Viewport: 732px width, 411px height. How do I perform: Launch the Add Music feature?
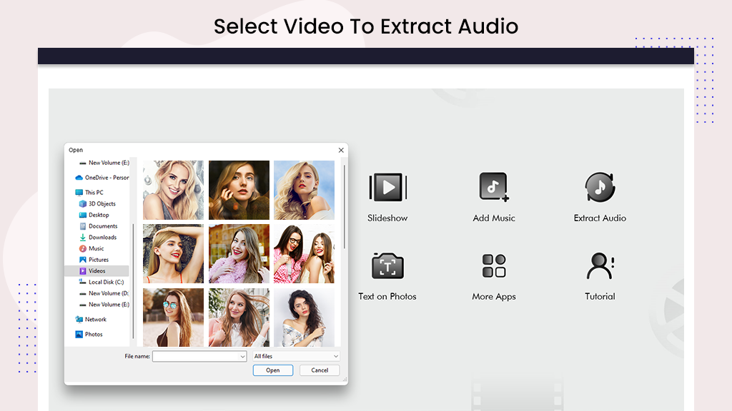[x=494, y=188]
